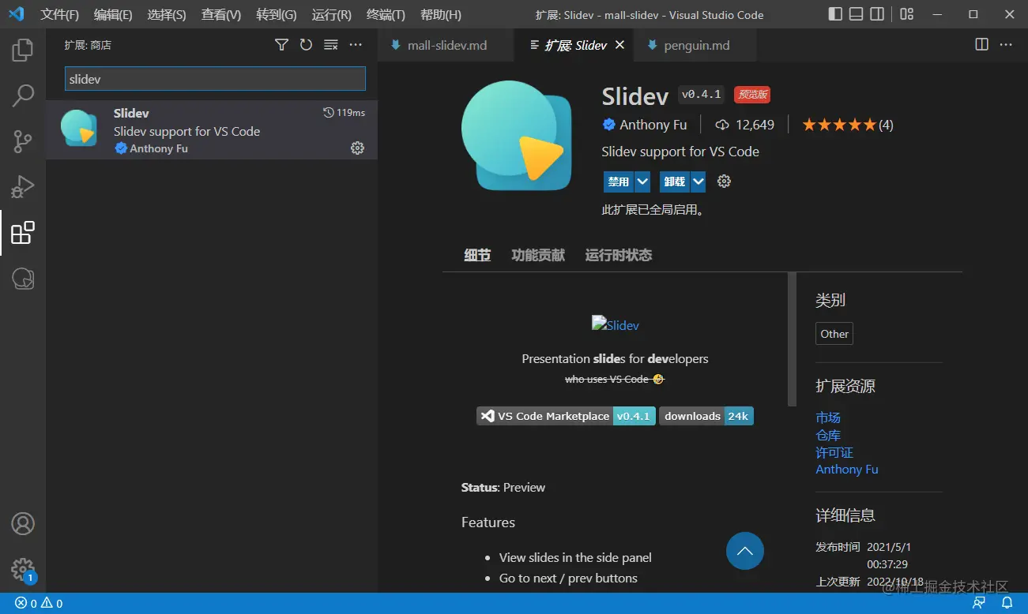Image resolution: width=1028 pixels, height=614 pixels.
Task: Open the Manage gear in activity bar
Action: pos(23,569)
